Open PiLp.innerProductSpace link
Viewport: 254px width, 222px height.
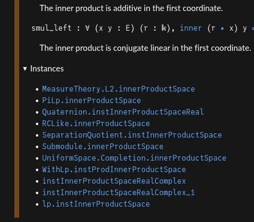pos(92,101)
